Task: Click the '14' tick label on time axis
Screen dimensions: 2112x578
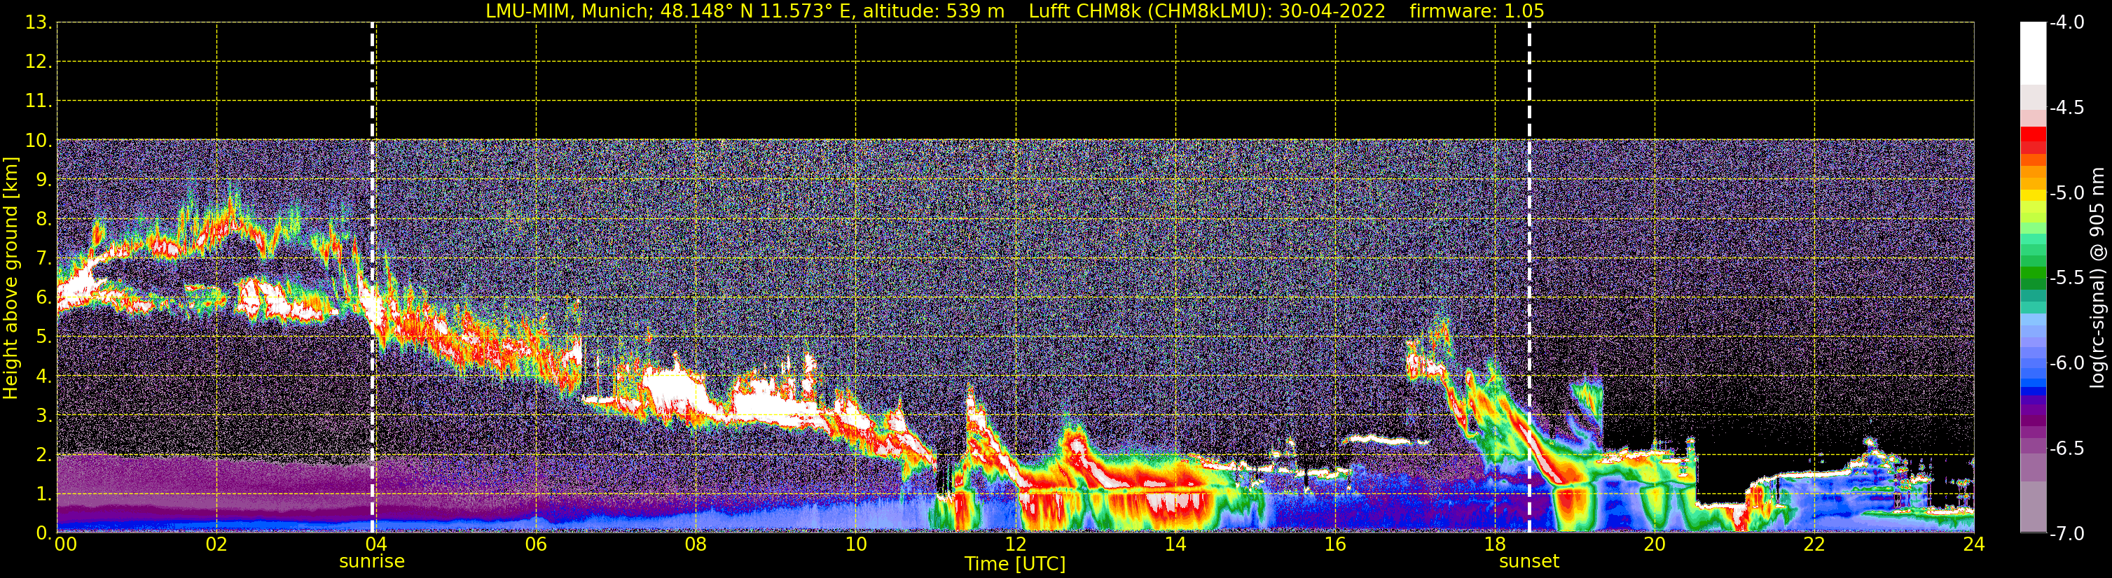Action: pos(1175,544)
